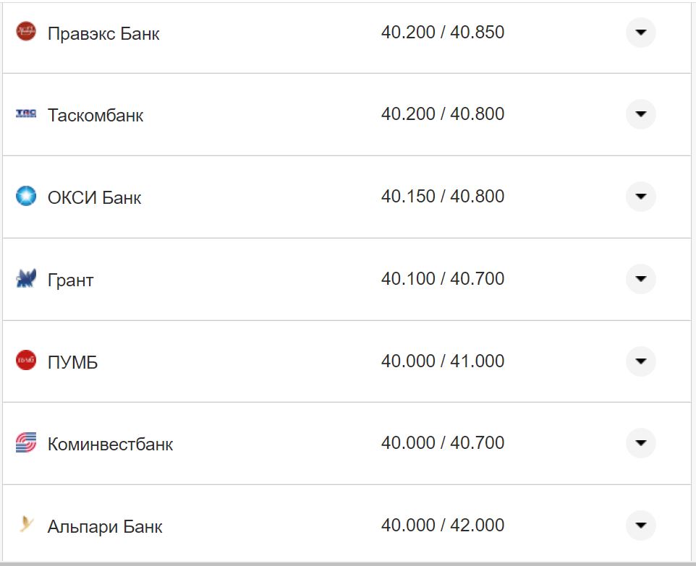Expand the Грант row arrow
The height and width of the screenshot is (566, 696).
640,279
